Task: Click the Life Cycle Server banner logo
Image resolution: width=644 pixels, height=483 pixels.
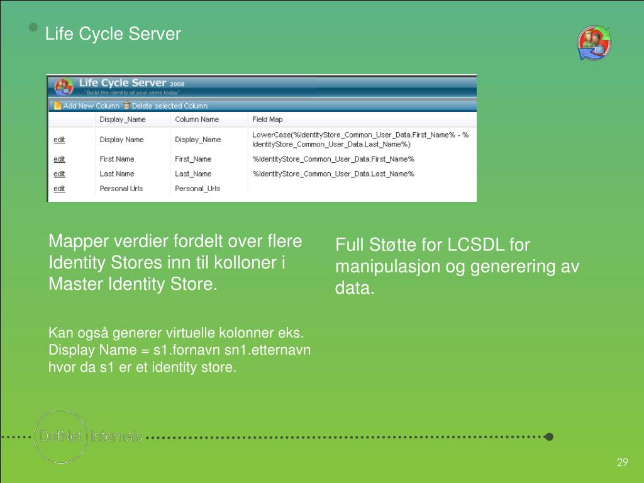Action: (x=64, y=87)
